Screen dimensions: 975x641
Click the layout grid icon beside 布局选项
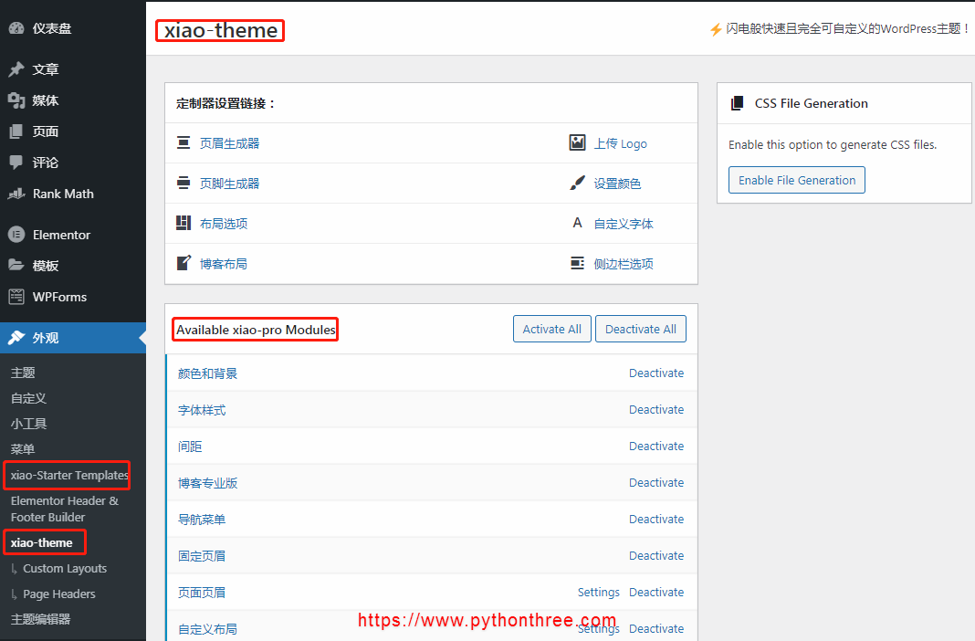tap(183, 223)
